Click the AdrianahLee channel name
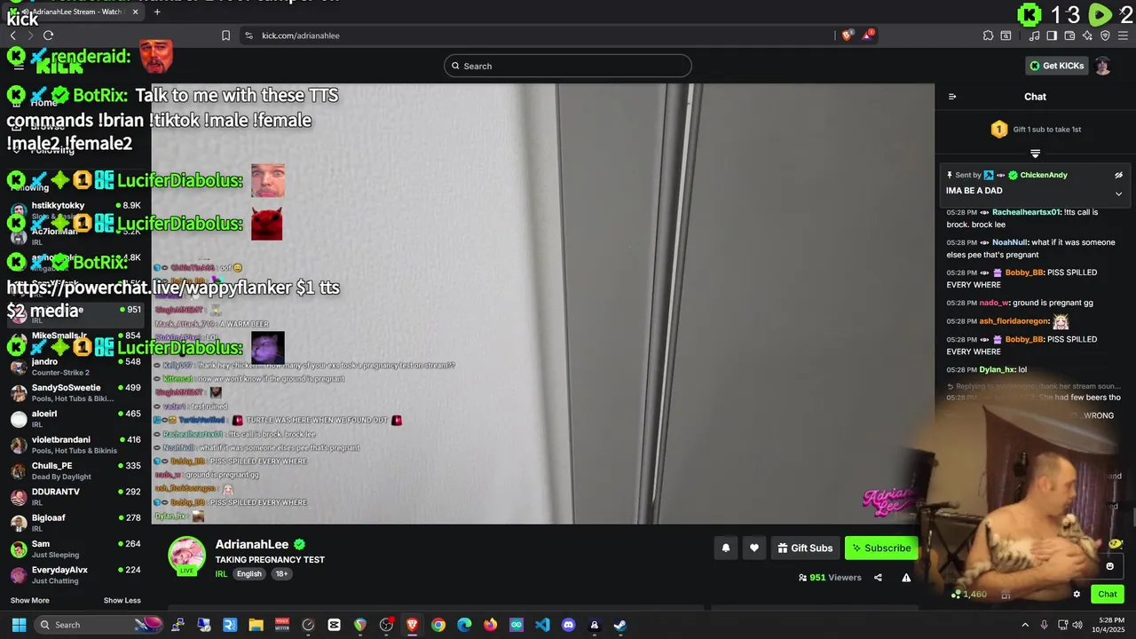 (x=252, y=545)
